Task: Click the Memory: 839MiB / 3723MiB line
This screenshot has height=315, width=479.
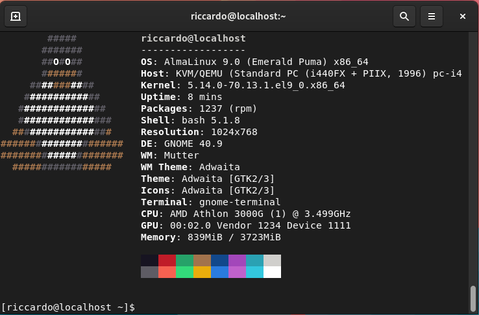Action: (211, 237)
